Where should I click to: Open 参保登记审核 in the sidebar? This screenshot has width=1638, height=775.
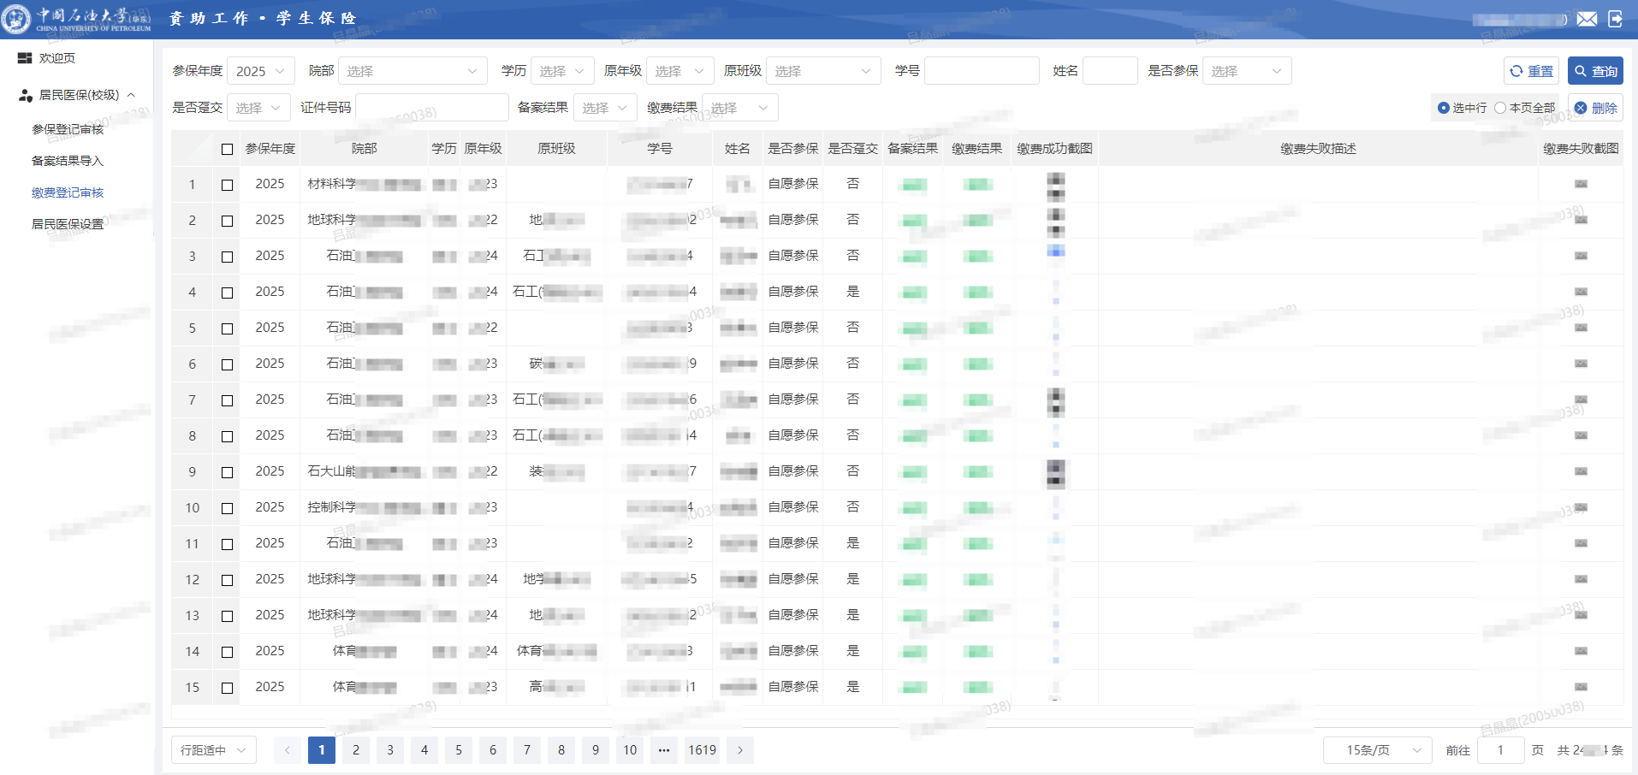tap(68, 129)
